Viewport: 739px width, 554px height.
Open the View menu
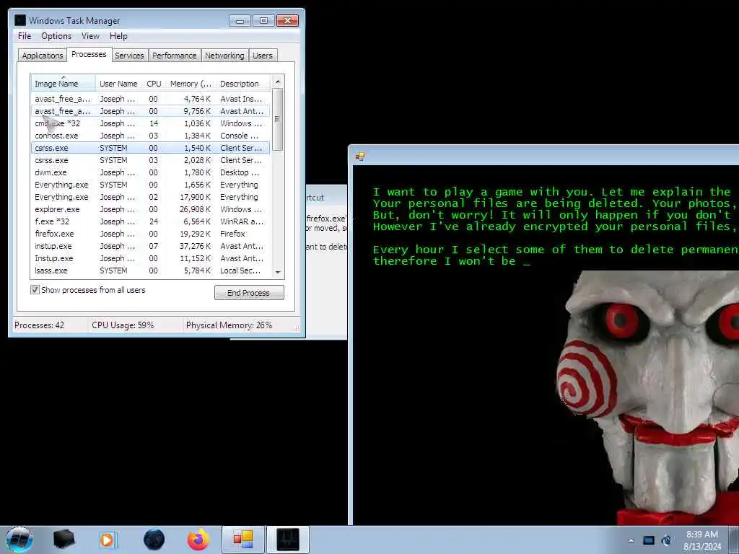(x=90, y=36)
